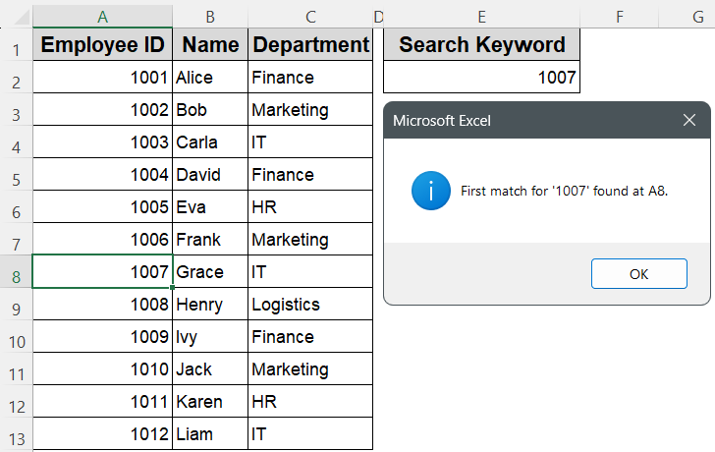Select column A header
The image size is (715, 452).
[x=102, y=17]
